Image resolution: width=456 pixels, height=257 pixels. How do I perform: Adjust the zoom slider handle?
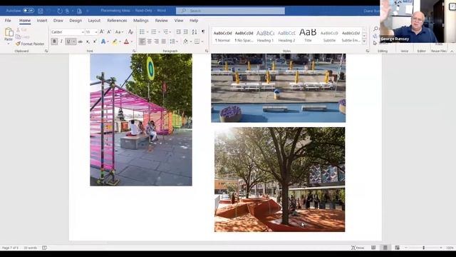coord(424,248)
